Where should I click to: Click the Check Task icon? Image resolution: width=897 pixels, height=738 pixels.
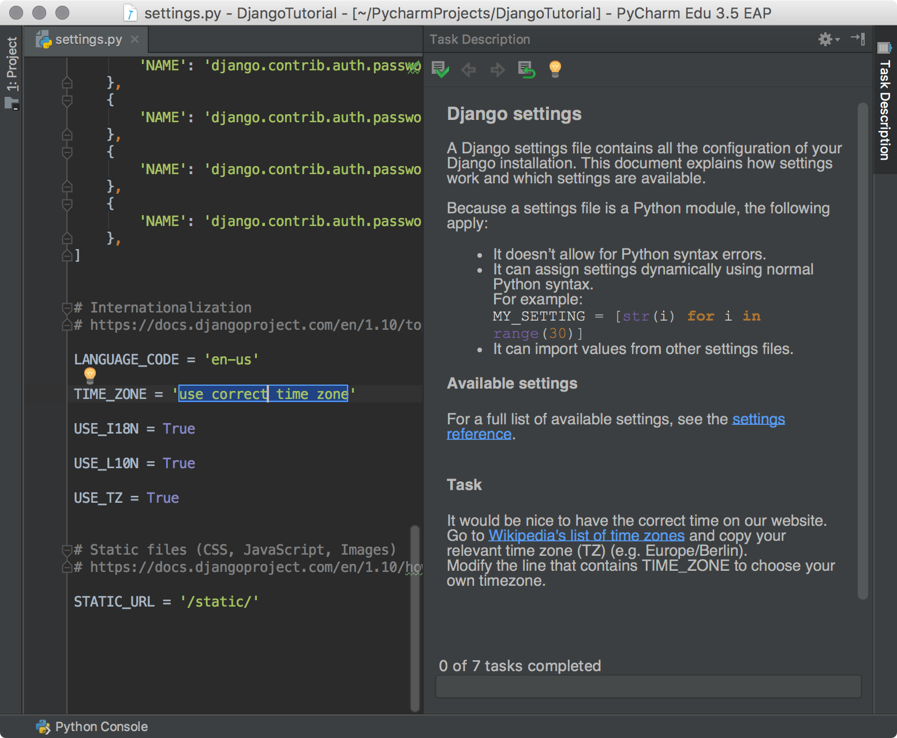pos(440,70)
